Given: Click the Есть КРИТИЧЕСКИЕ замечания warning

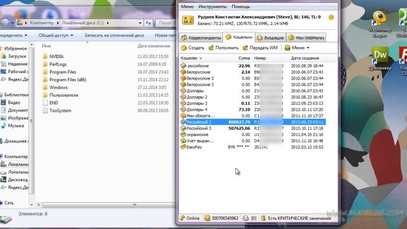Looking at the screenshot, I should (x=296, y=218).
